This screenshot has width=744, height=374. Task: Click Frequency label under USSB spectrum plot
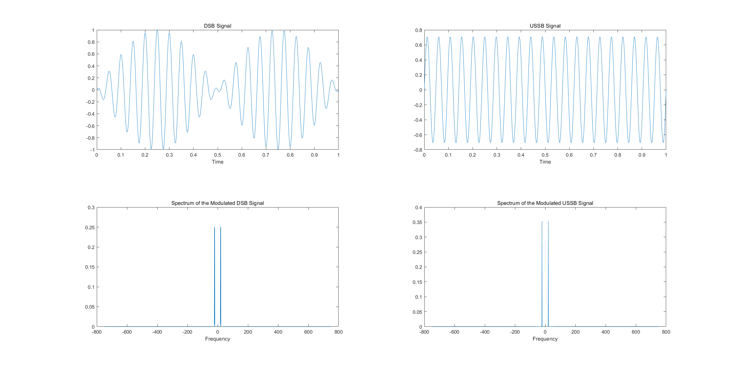[545, 339]
